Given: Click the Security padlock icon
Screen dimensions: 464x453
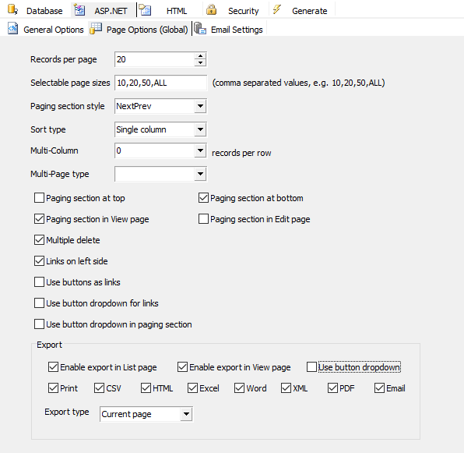Looking at the screenshot, I should click(x=211, y=10).
